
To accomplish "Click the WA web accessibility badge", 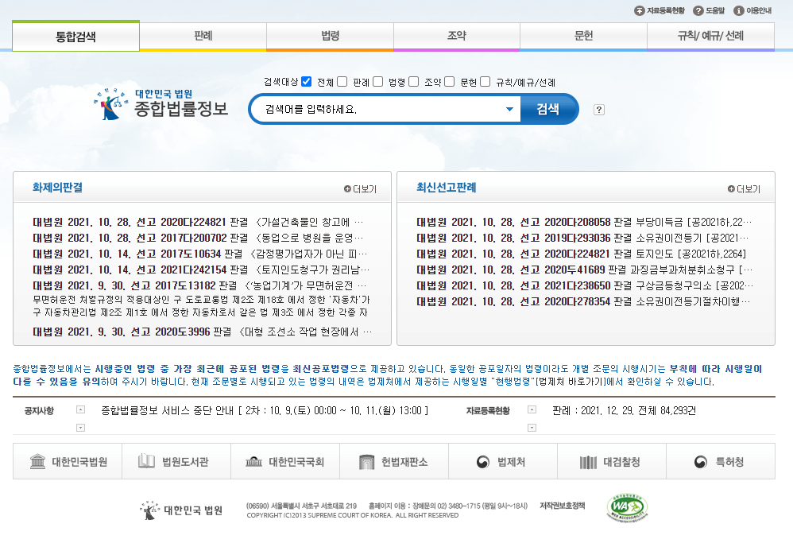I will point(627,507).
